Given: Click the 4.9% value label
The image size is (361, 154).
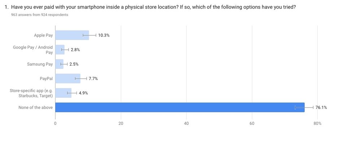Looking at the screenshot, I should (x=83, y=93).
